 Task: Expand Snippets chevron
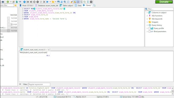(x=147, y=22)
